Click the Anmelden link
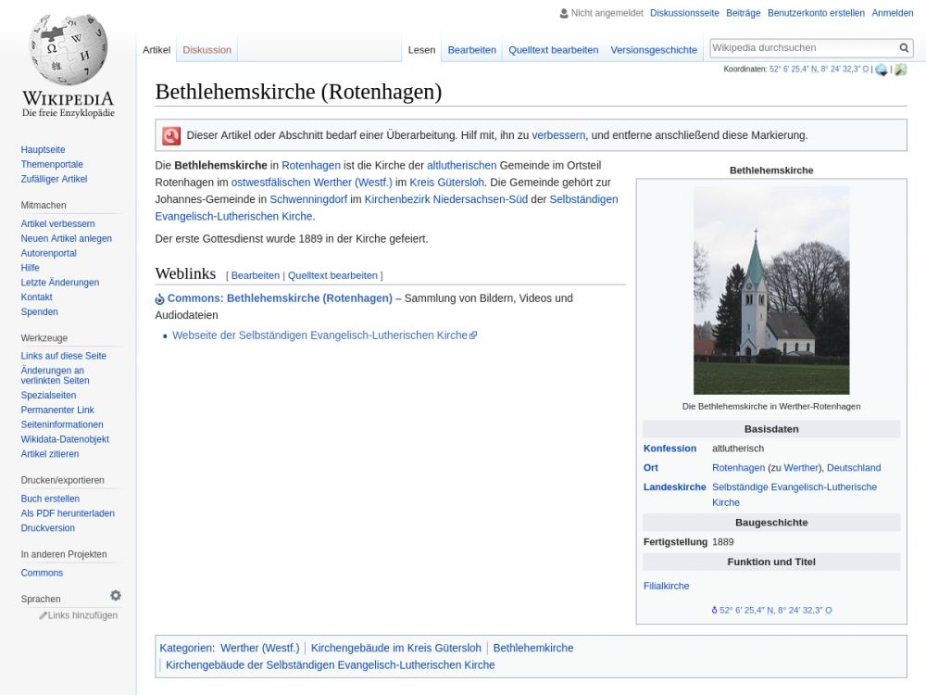 892,13
